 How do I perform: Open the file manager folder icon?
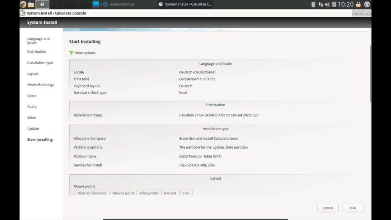pos(31,5)
